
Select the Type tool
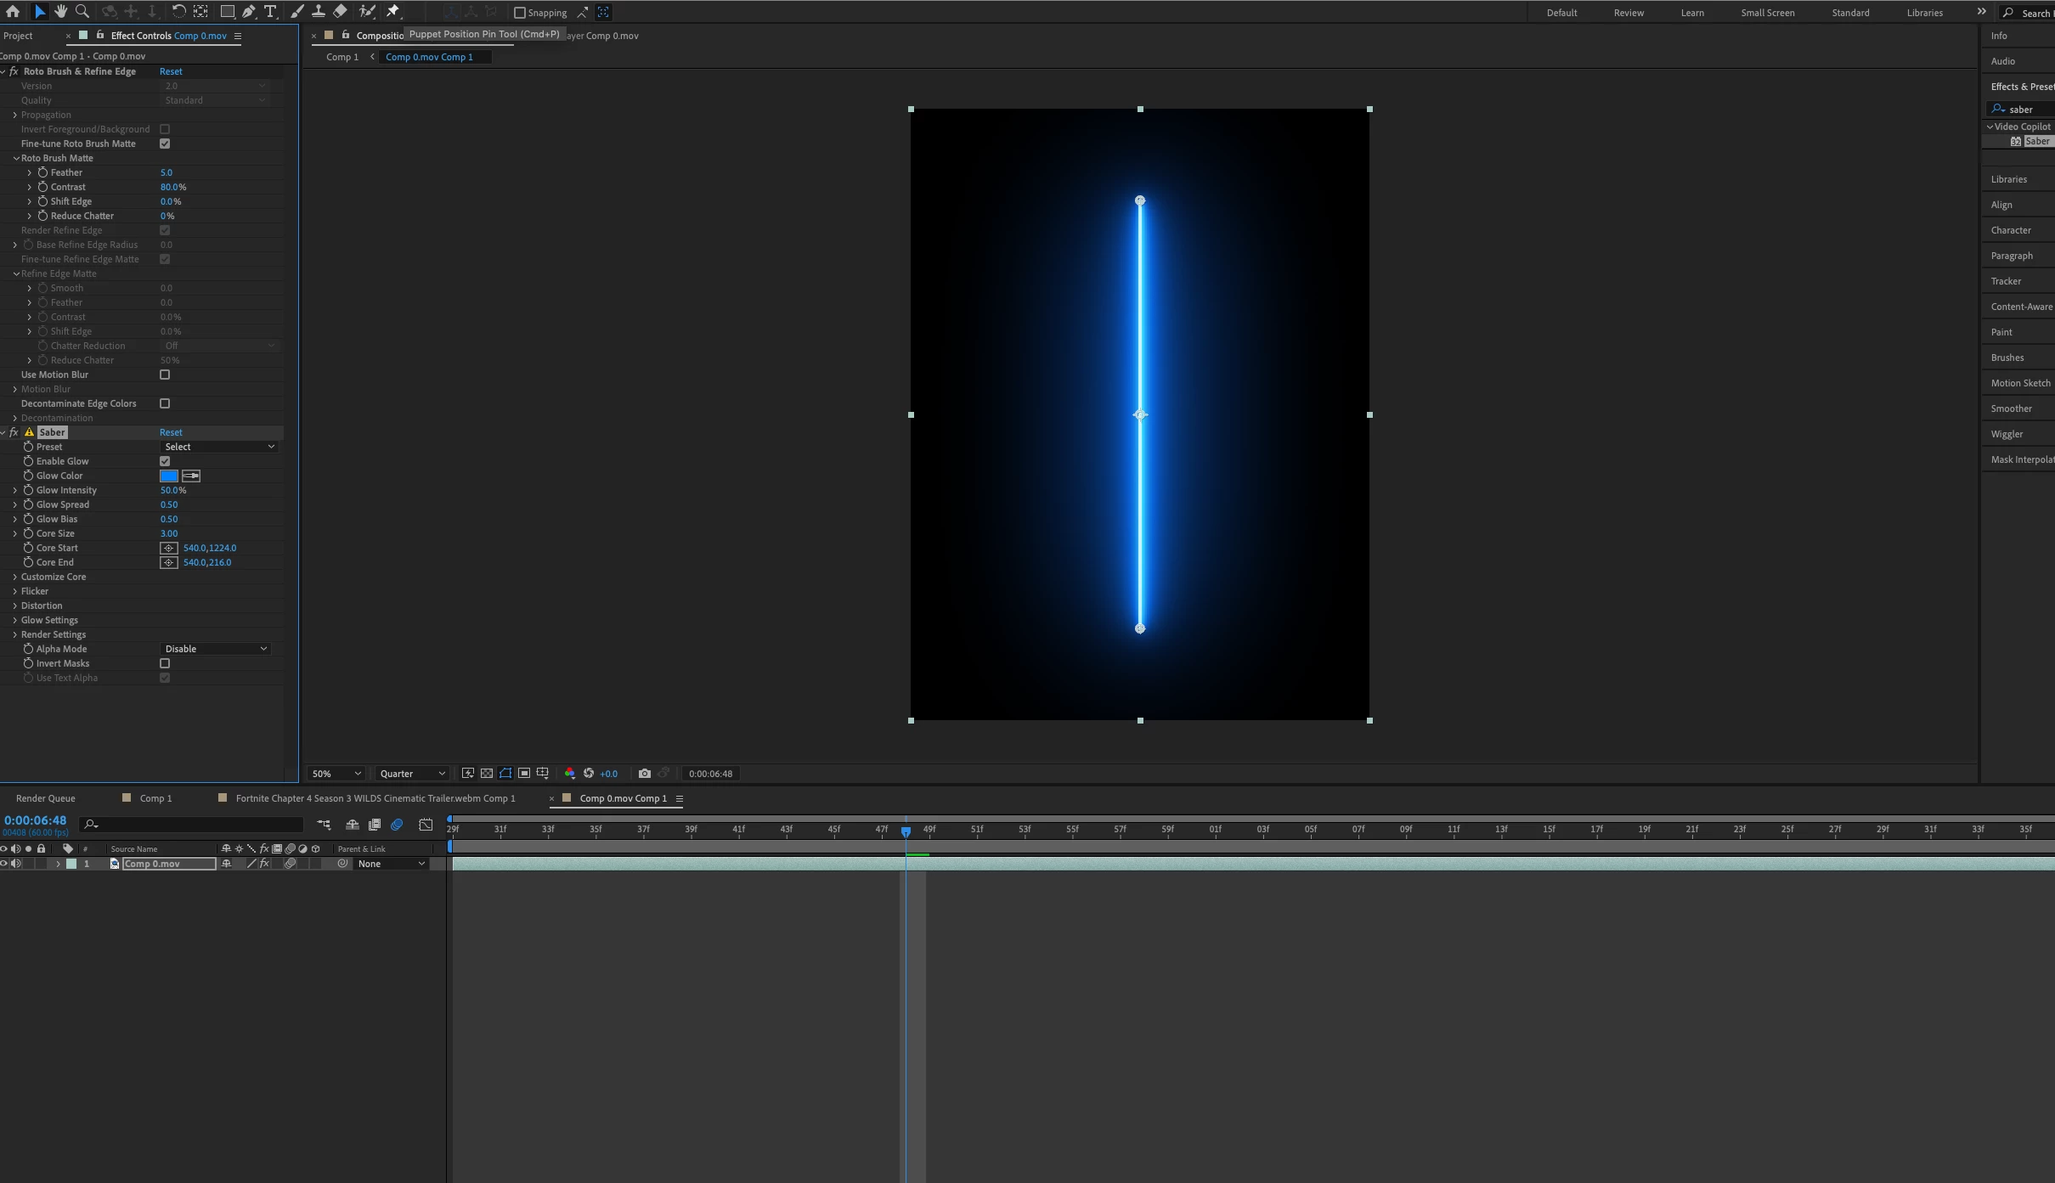[x=270, y=11]
